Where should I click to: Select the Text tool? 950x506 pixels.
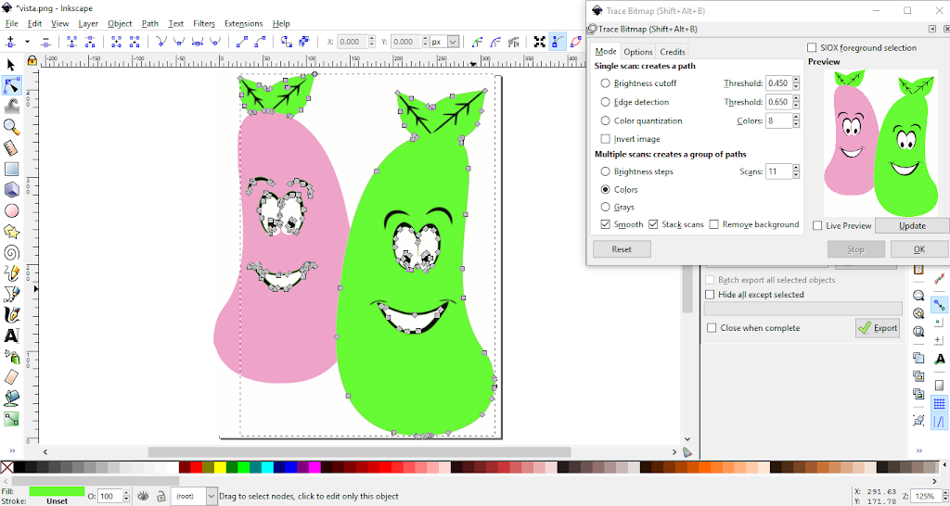pyautogui.click(x=11, y=335)
